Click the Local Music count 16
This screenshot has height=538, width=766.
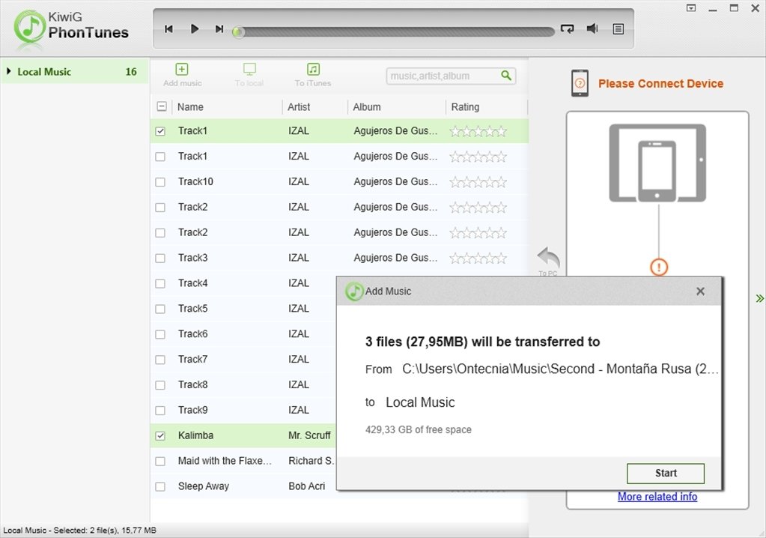(x=131, y=71)
